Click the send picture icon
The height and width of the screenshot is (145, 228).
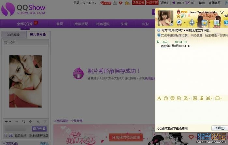coord(195,98)
